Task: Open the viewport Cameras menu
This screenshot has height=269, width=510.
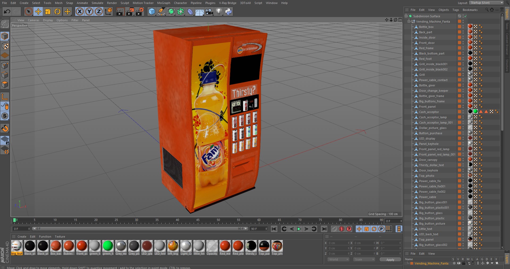Action: click(x=33, y=20)
